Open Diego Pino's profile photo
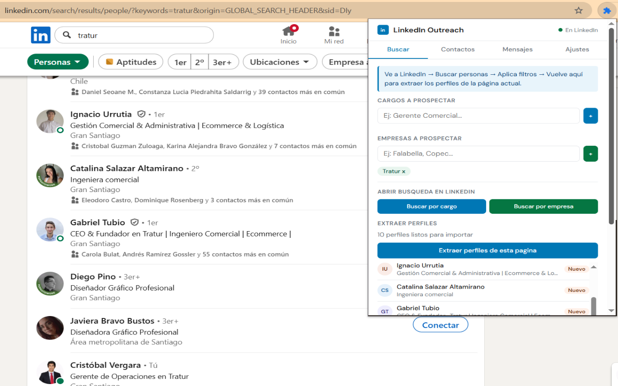This screenshot has width=618, height=386. [50, 284]
